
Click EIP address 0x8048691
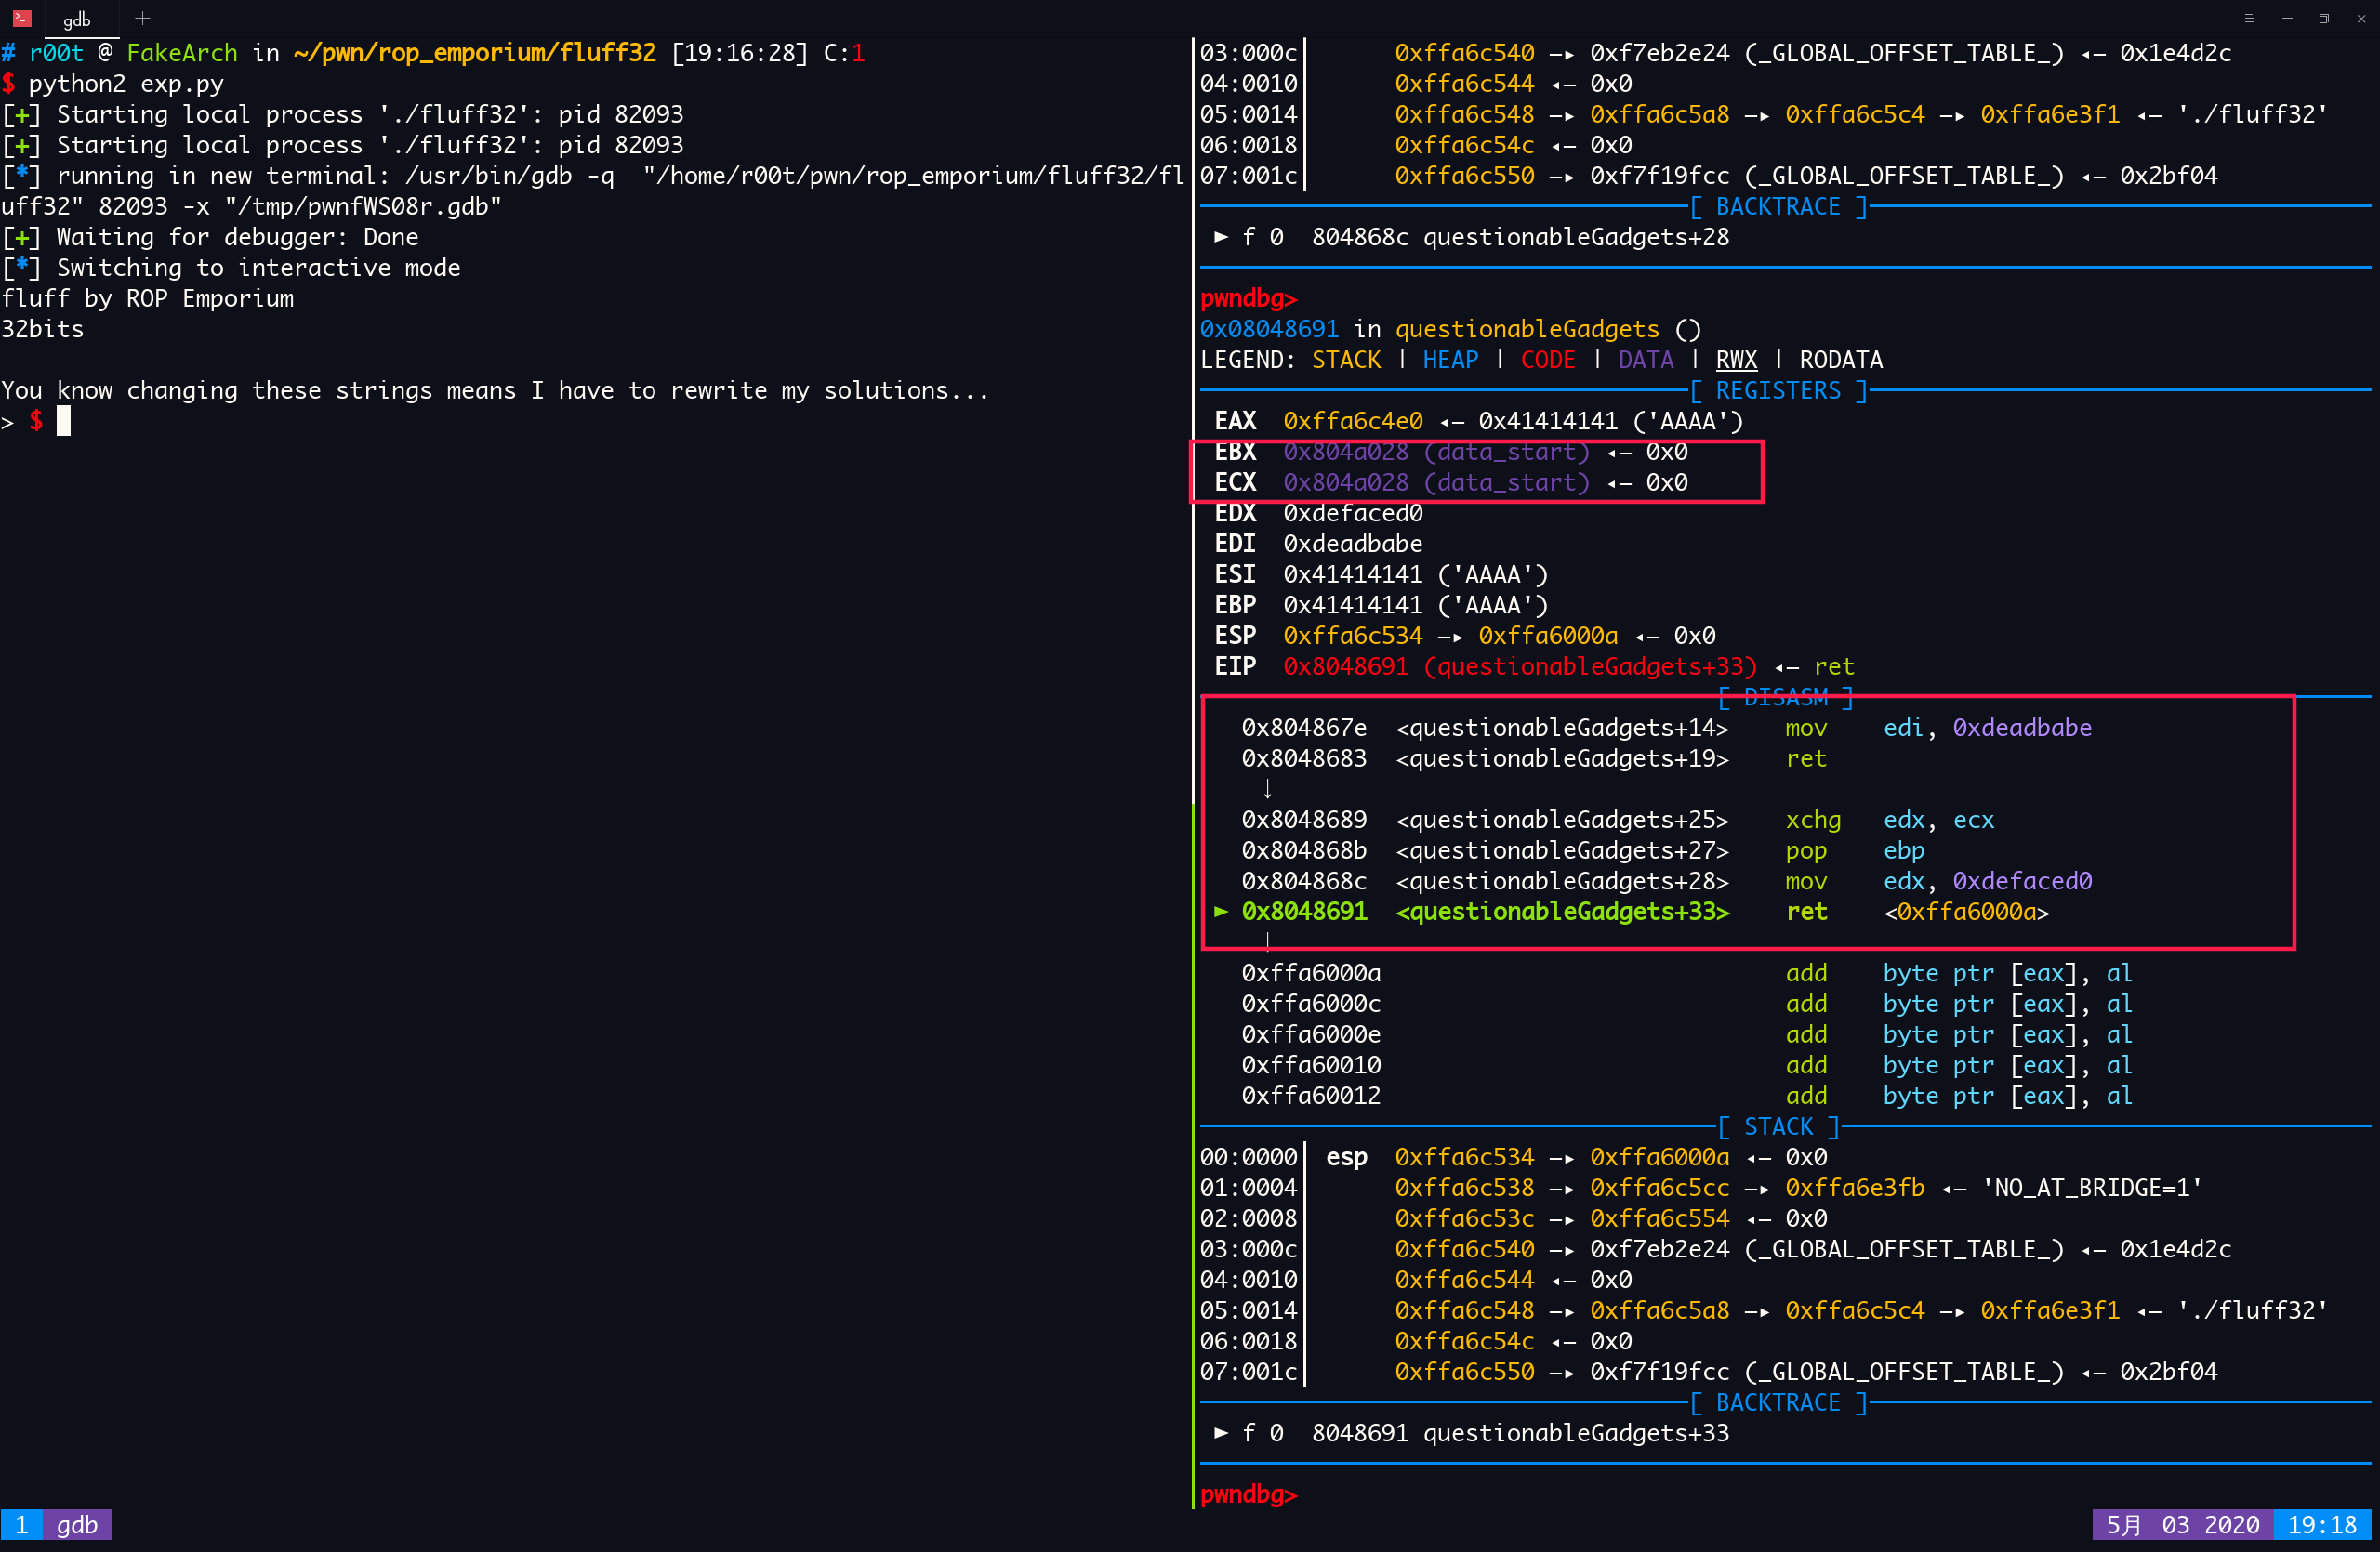(x=1345, y=666)
